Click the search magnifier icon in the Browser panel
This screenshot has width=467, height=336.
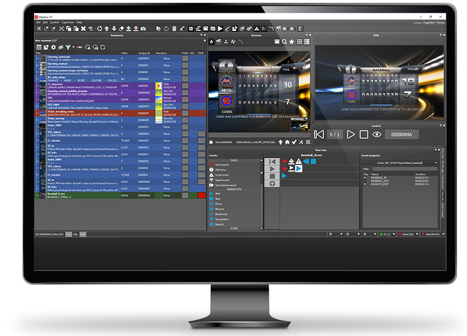tap(284, 42)
